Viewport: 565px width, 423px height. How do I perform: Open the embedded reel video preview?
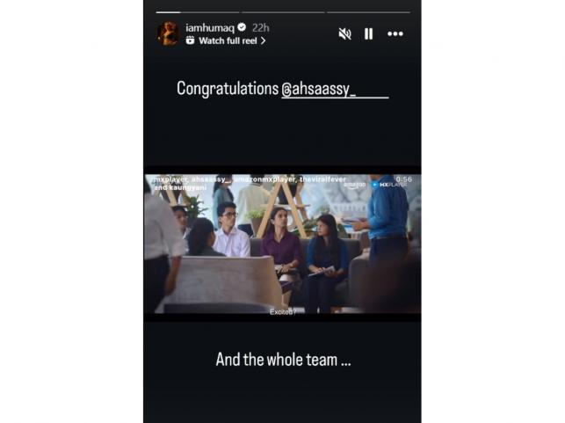(x=283, y=244)
